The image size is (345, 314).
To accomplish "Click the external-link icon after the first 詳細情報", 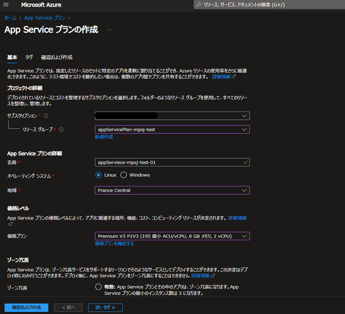I will tap(234, 76).
